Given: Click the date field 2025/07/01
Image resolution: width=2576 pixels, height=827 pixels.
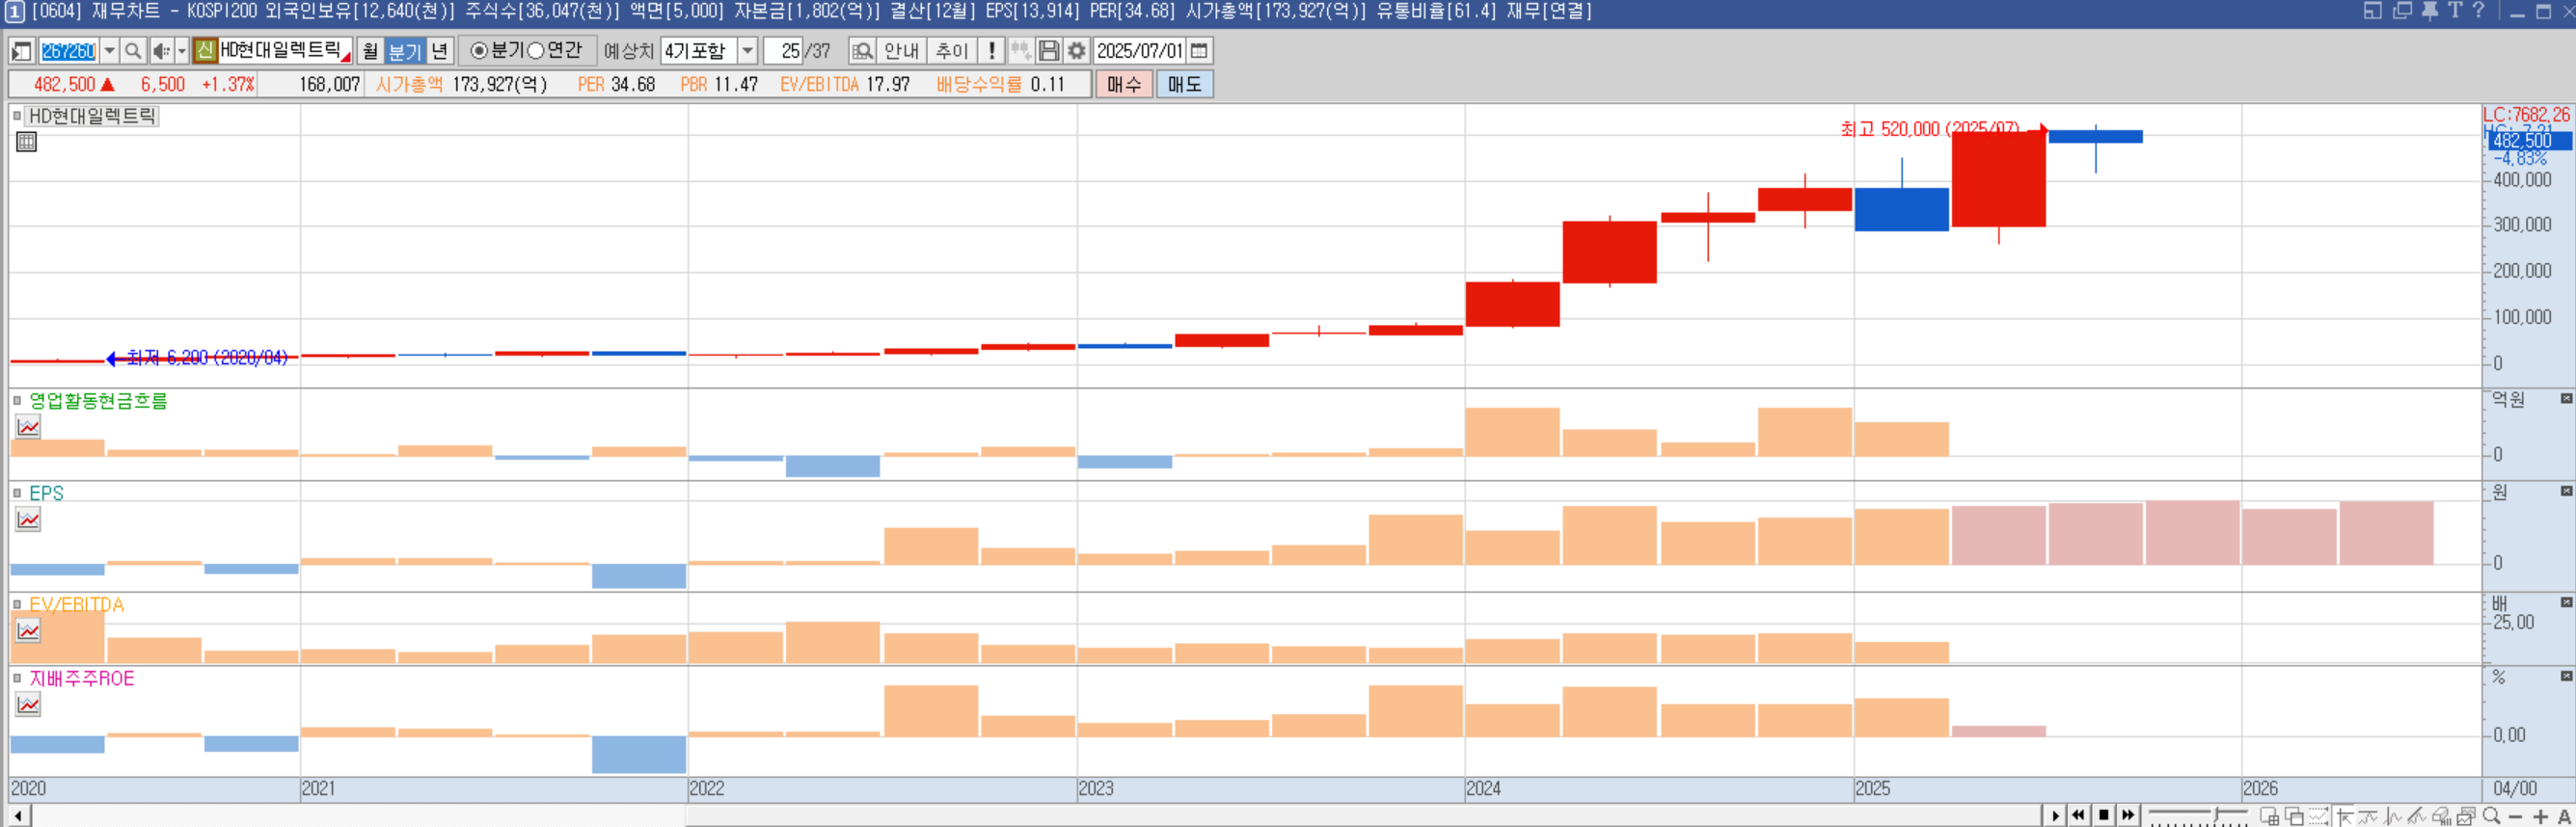Looking at the screenshot, I should tap(1139, 51).
